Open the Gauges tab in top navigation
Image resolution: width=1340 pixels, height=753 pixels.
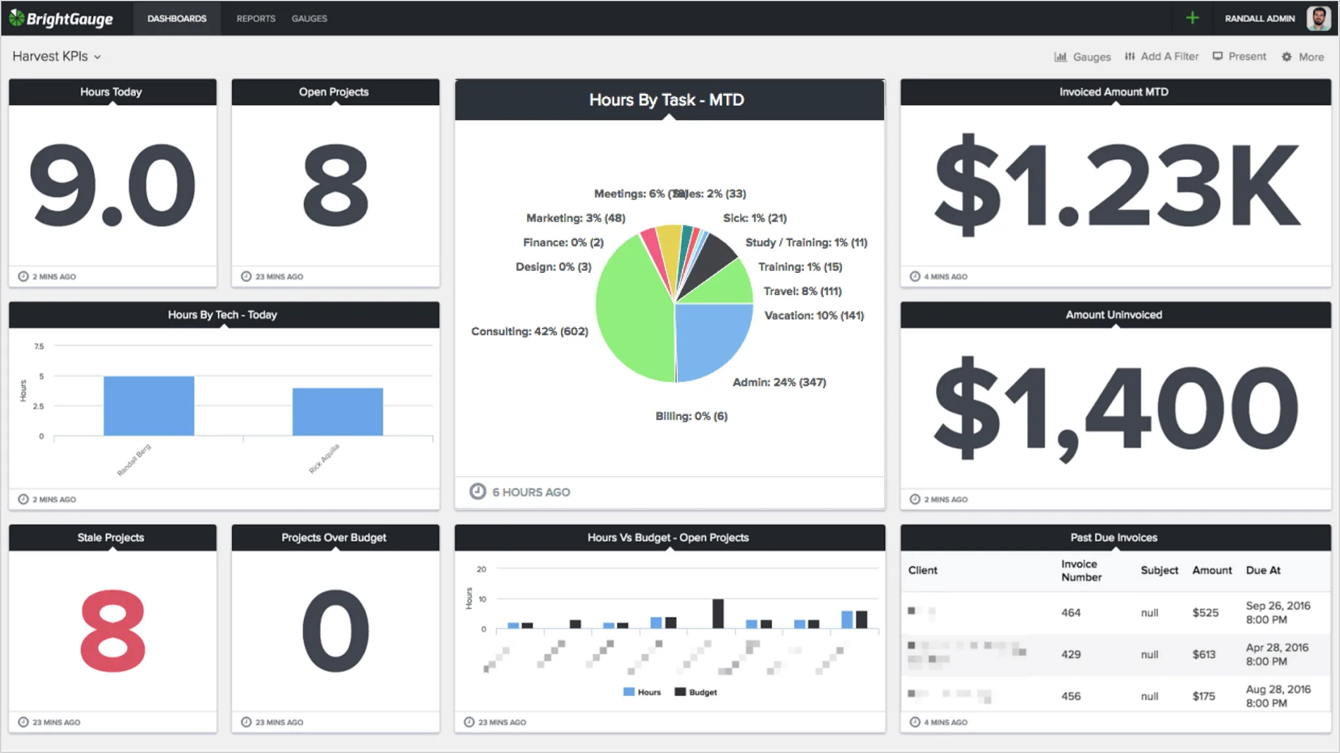(x=309, y=18)
